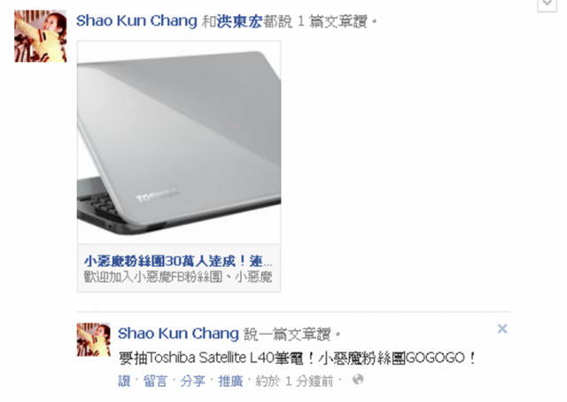Hide the post with the X icon
The image size is (567, 402).
pyautogui.click(x=502, y=328)
